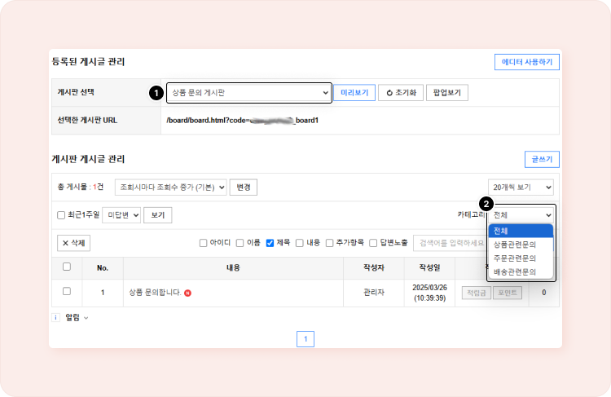Image resolution: width=611 pixels, height=397 pixels.
Task: Click the 검색어를 입력하세요 search field
Action: click(x=451, y=243)
